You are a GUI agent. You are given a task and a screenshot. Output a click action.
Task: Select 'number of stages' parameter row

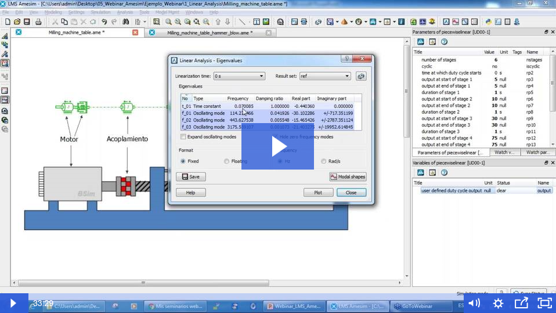coord(482,60)
